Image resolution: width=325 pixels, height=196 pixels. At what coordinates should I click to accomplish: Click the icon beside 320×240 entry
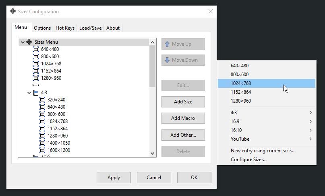tap(42, 100)
